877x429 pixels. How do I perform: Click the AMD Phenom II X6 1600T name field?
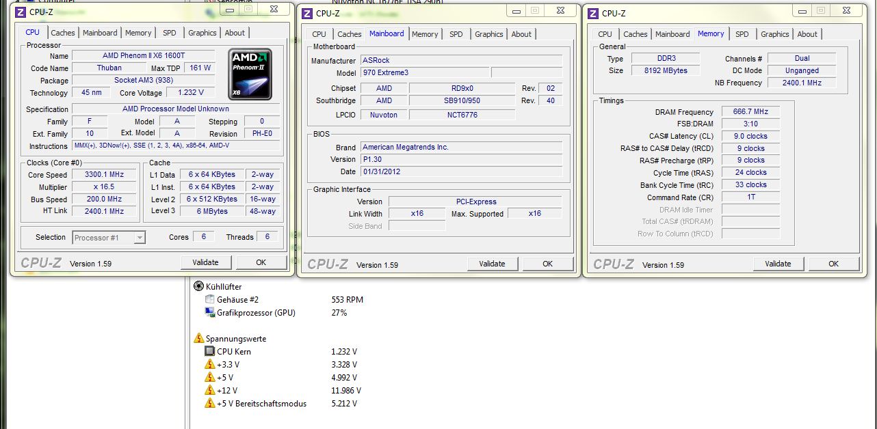(x=143, y=55)
